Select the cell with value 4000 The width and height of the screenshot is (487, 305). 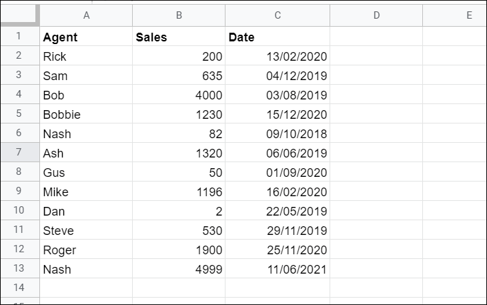pos(179,95)
